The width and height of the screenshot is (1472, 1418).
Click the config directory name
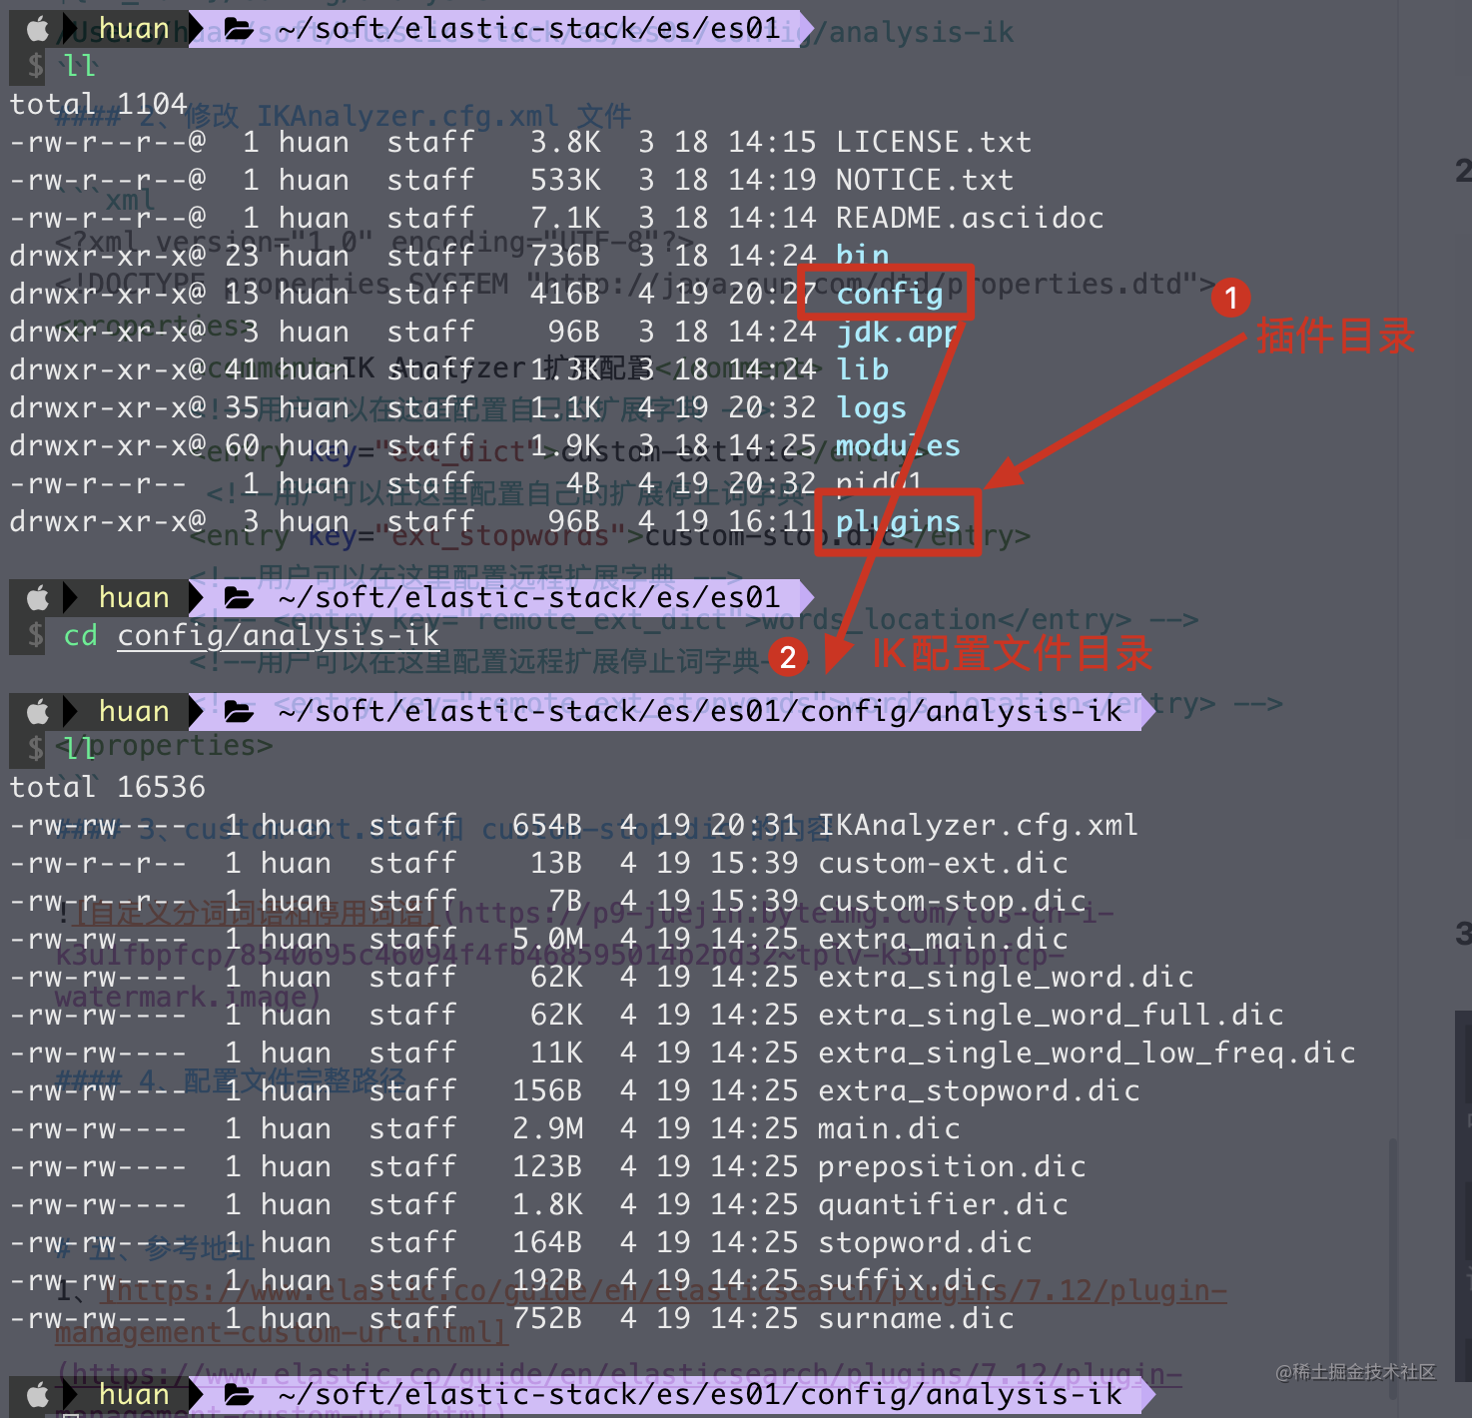(x=890, y=294)
